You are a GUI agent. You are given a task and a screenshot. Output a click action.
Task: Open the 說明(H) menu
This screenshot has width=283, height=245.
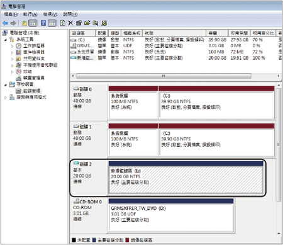coord(70,14)
